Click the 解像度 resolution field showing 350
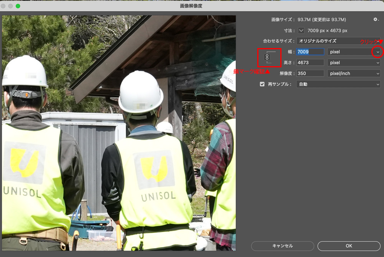Image resolution: width=384 pixels, height=257 pixels. click(310, 73)
